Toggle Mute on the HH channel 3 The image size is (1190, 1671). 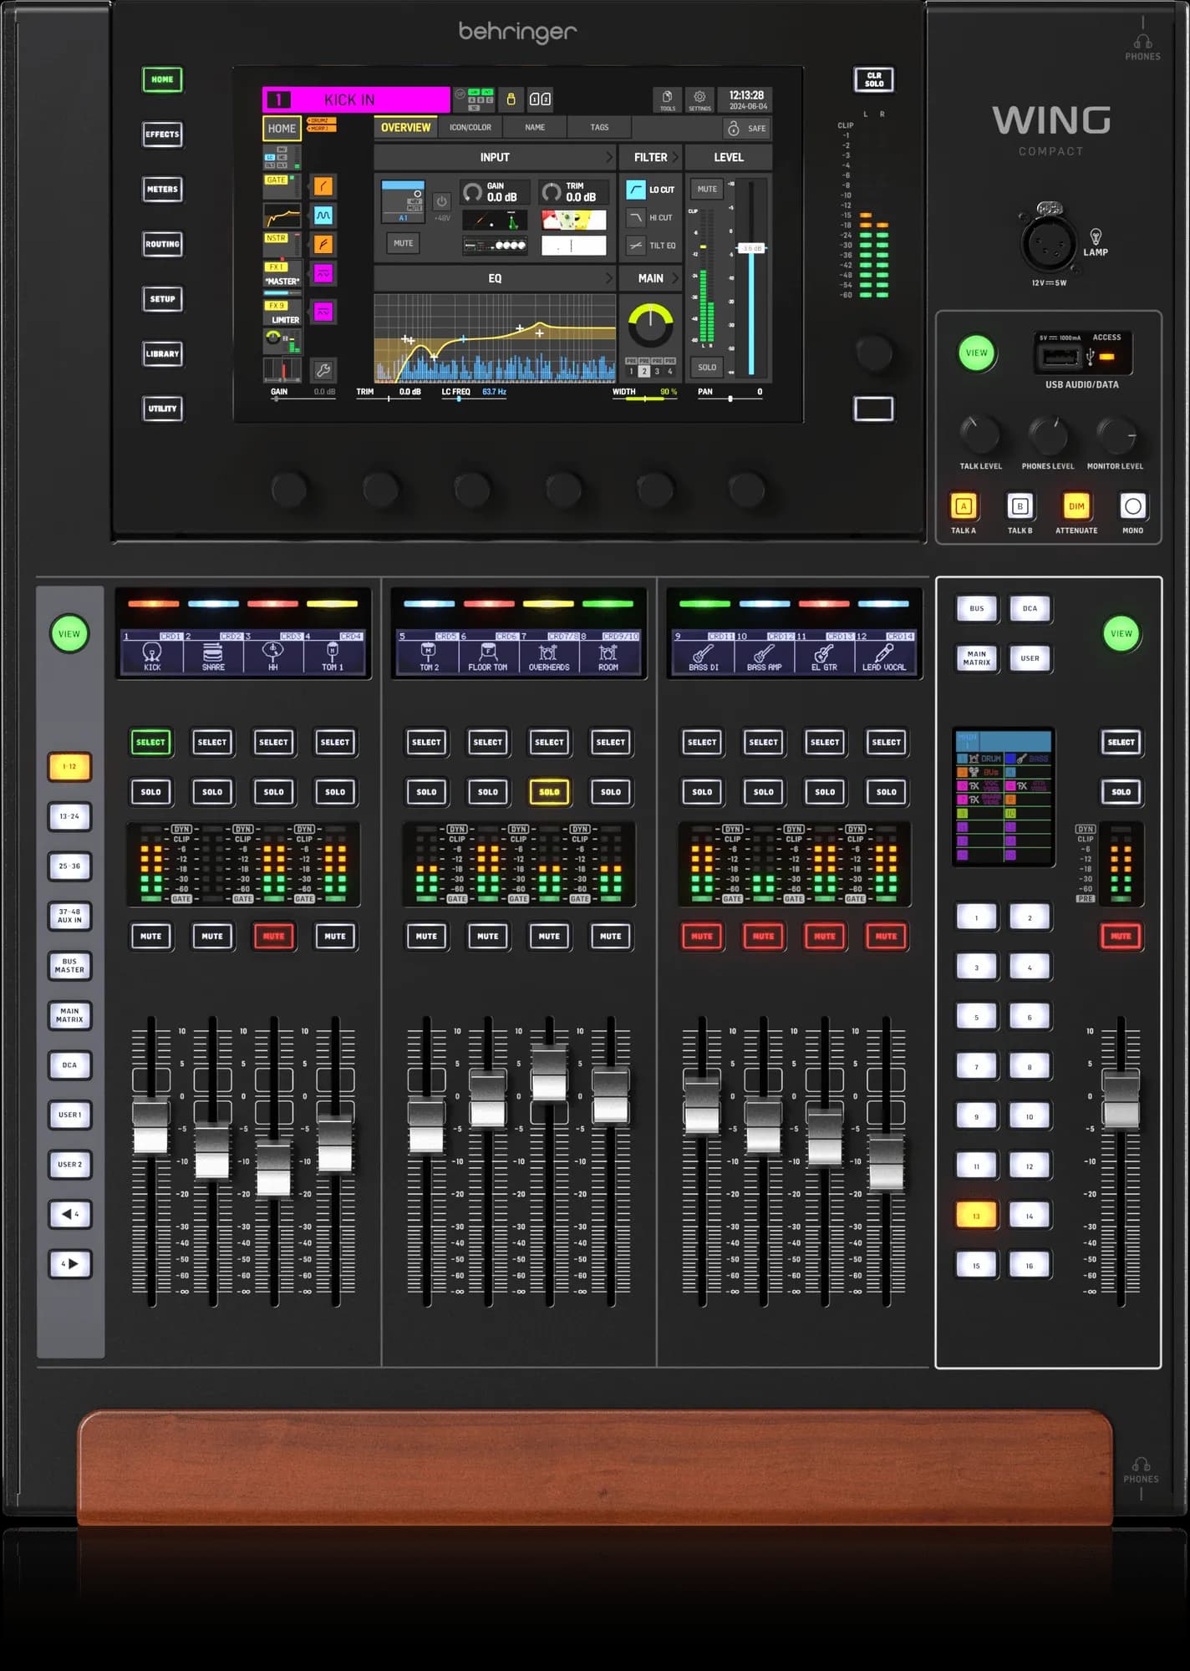point(273,937)
